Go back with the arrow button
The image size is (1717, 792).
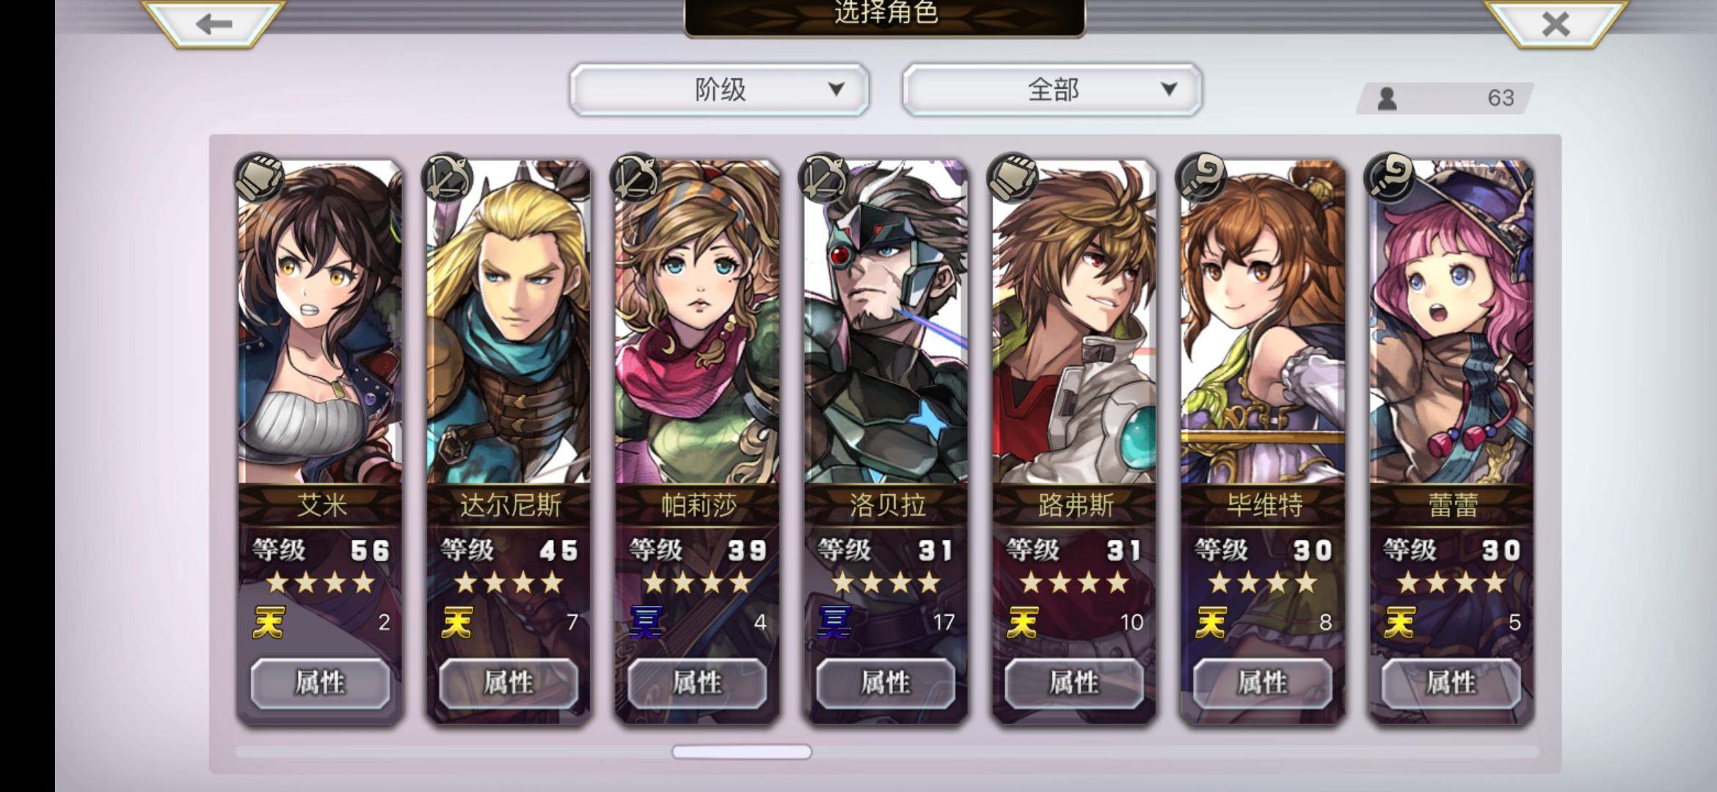(213, 23)
